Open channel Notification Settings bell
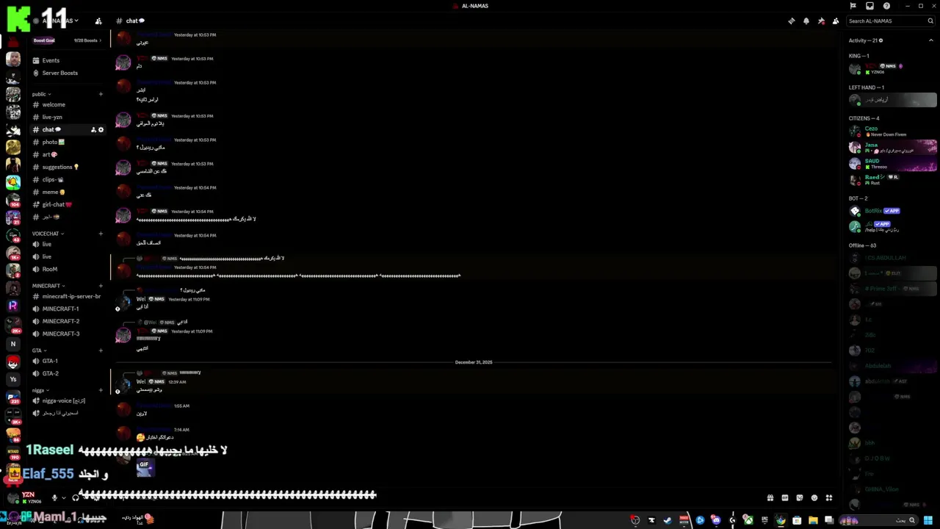Viewport: 940px width, 529px height. click(x=806, y=21)
